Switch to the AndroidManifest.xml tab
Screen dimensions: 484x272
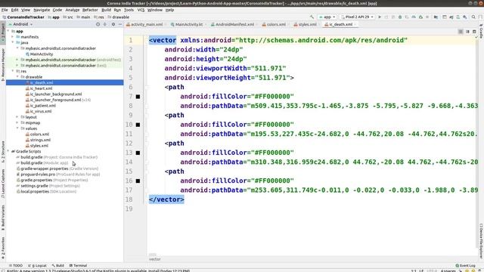[x=234, y=24]
